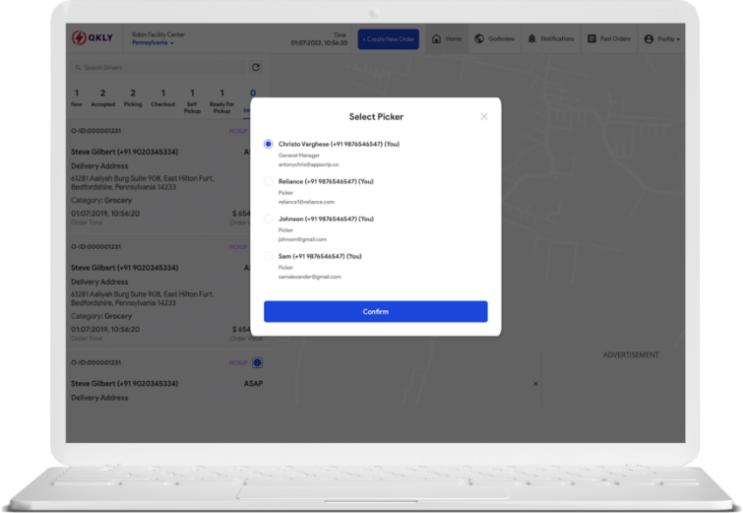Focus the Search Drivers field

click(x=158, y=68)
